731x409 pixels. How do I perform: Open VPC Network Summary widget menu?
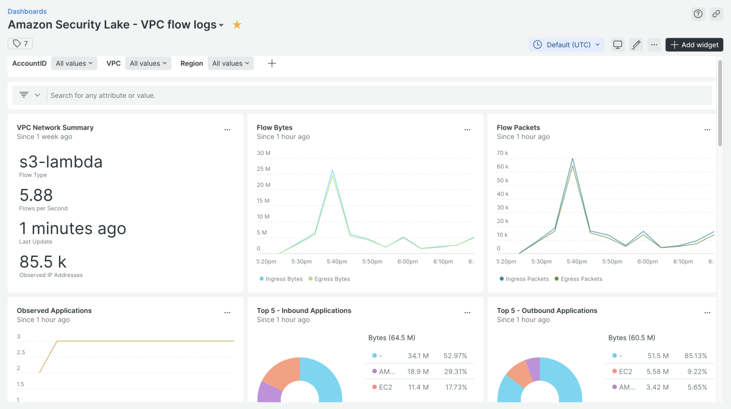click(x=227, y=129)
